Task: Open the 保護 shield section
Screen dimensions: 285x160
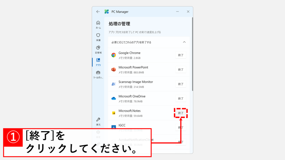Action: point(98,37)
